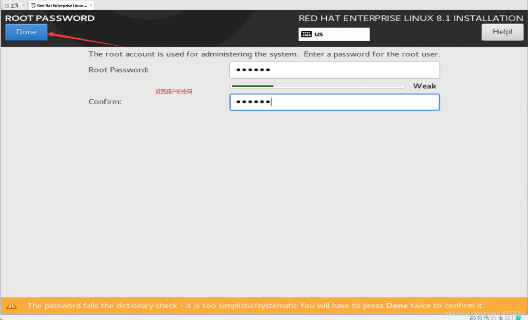Click the warning triangle icon
This screenshot has width=528, height=320.
pos(12,306)
